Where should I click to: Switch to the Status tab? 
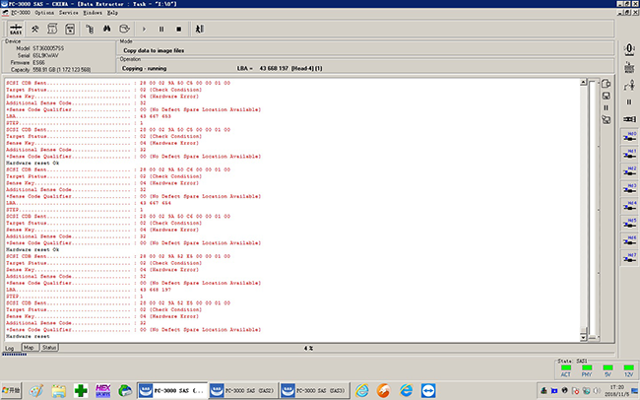[49, 348]
